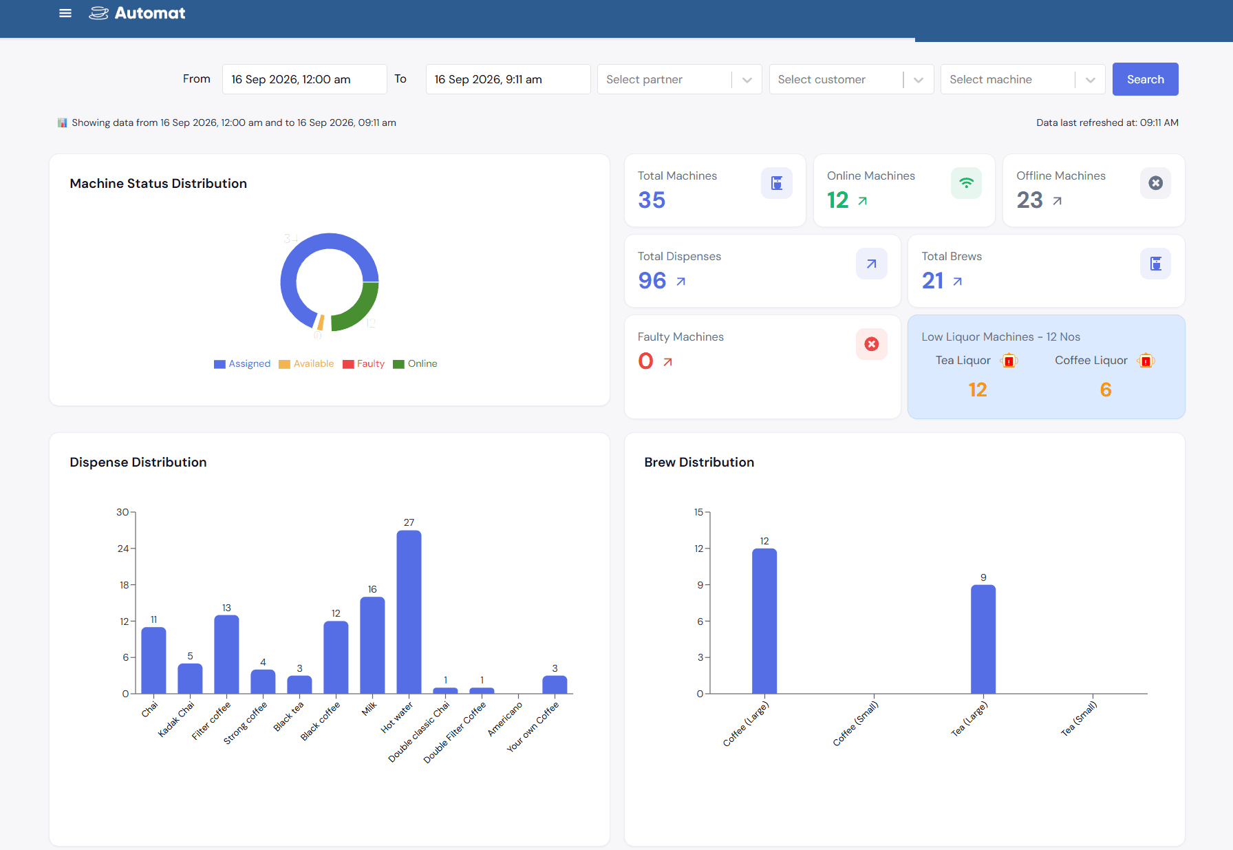Viewport: 1233px width, 850px height.
Task: Click the arrow beside Online Machines count 12
Action: (862, 201)
